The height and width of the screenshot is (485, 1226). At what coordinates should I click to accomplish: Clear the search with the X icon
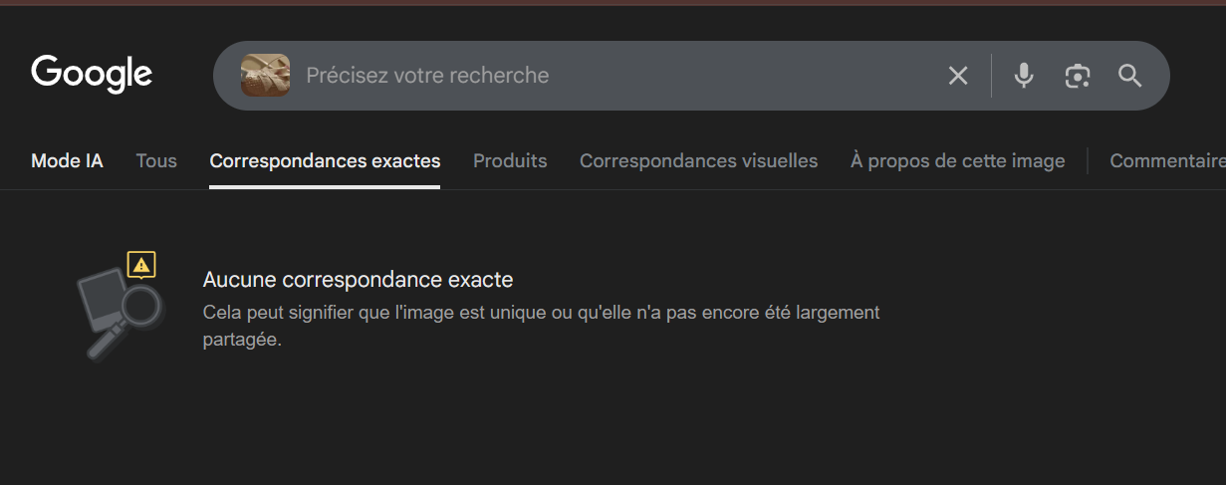coord(958,76)
